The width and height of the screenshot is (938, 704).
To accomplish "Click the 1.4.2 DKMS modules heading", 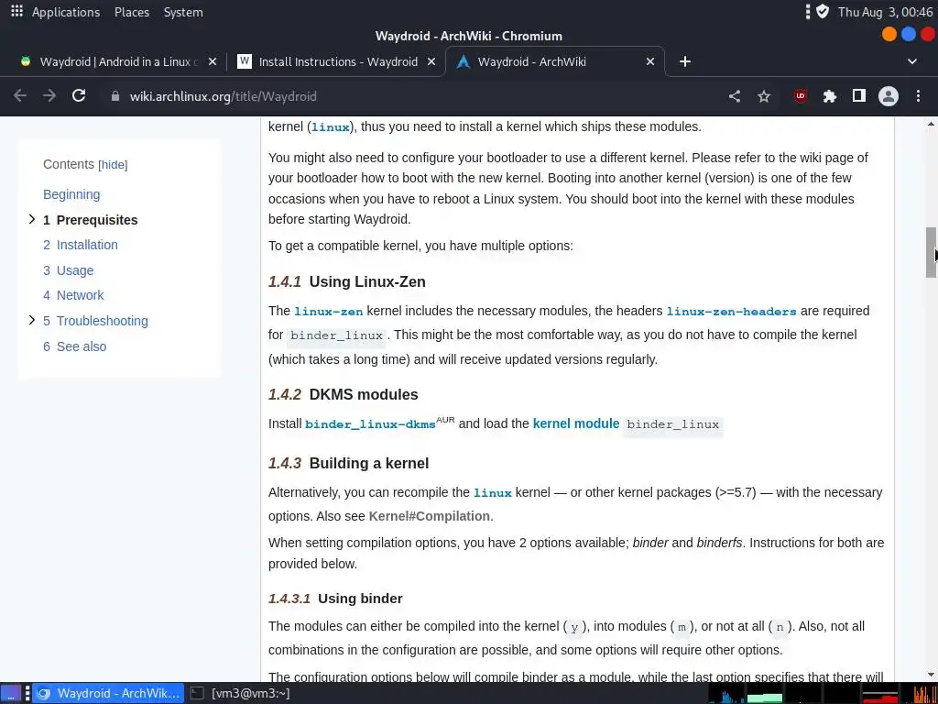I will click(343, 394).
